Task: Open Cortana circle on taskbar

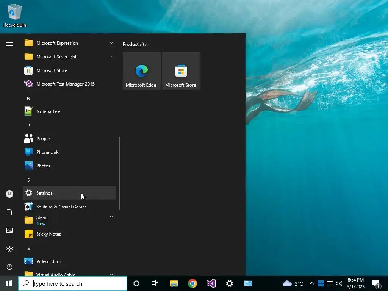Action: pos(136,283)
